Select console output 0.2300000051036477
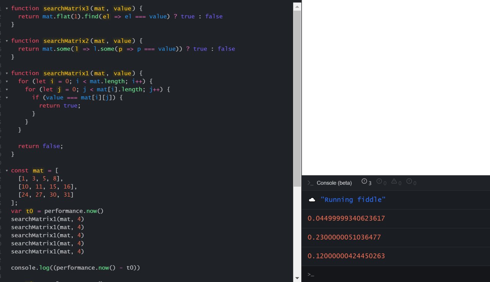This screenshot has width=490, height=282. pyautogui.click(x=344, y=237)
